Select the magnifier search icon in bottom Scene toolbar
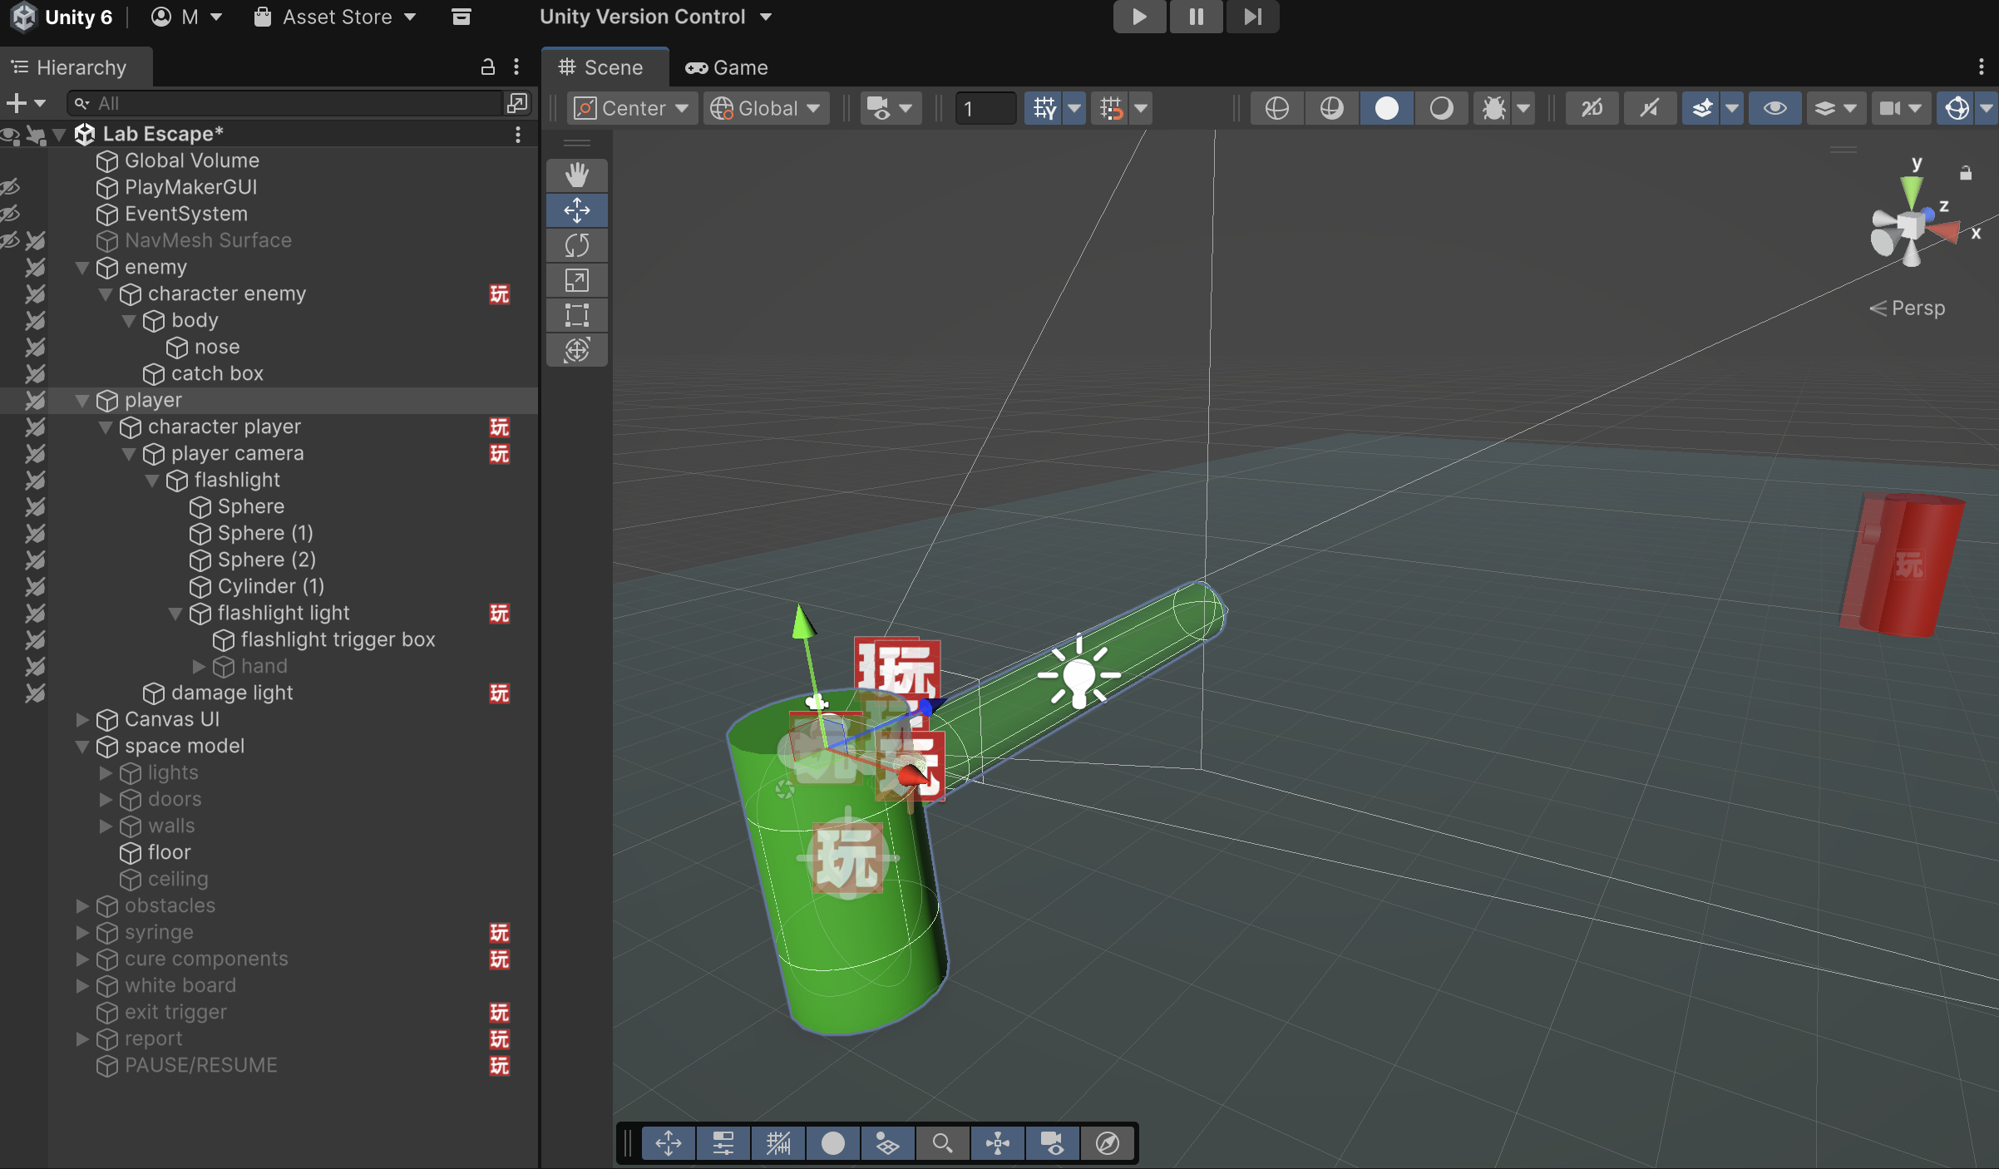 click(942, 1143)
